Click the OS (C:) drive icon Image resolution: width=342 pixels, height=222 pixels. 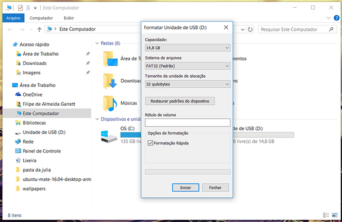pos(109,136)
